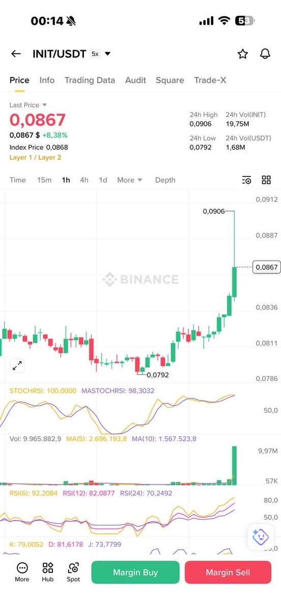
Task: Select the 4h chart interval
Action: click(x=84, y=180)
